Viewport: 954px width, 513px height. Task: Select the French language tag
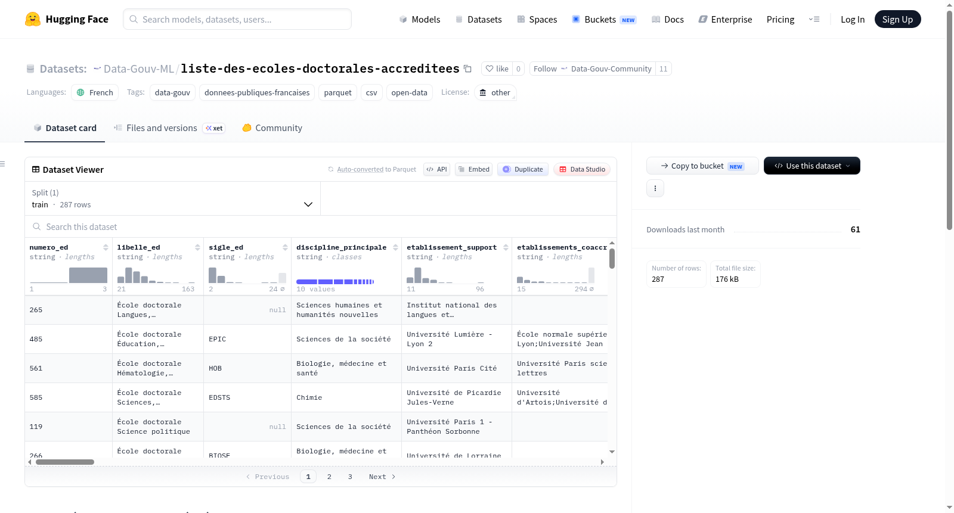(x=95, y=92)
